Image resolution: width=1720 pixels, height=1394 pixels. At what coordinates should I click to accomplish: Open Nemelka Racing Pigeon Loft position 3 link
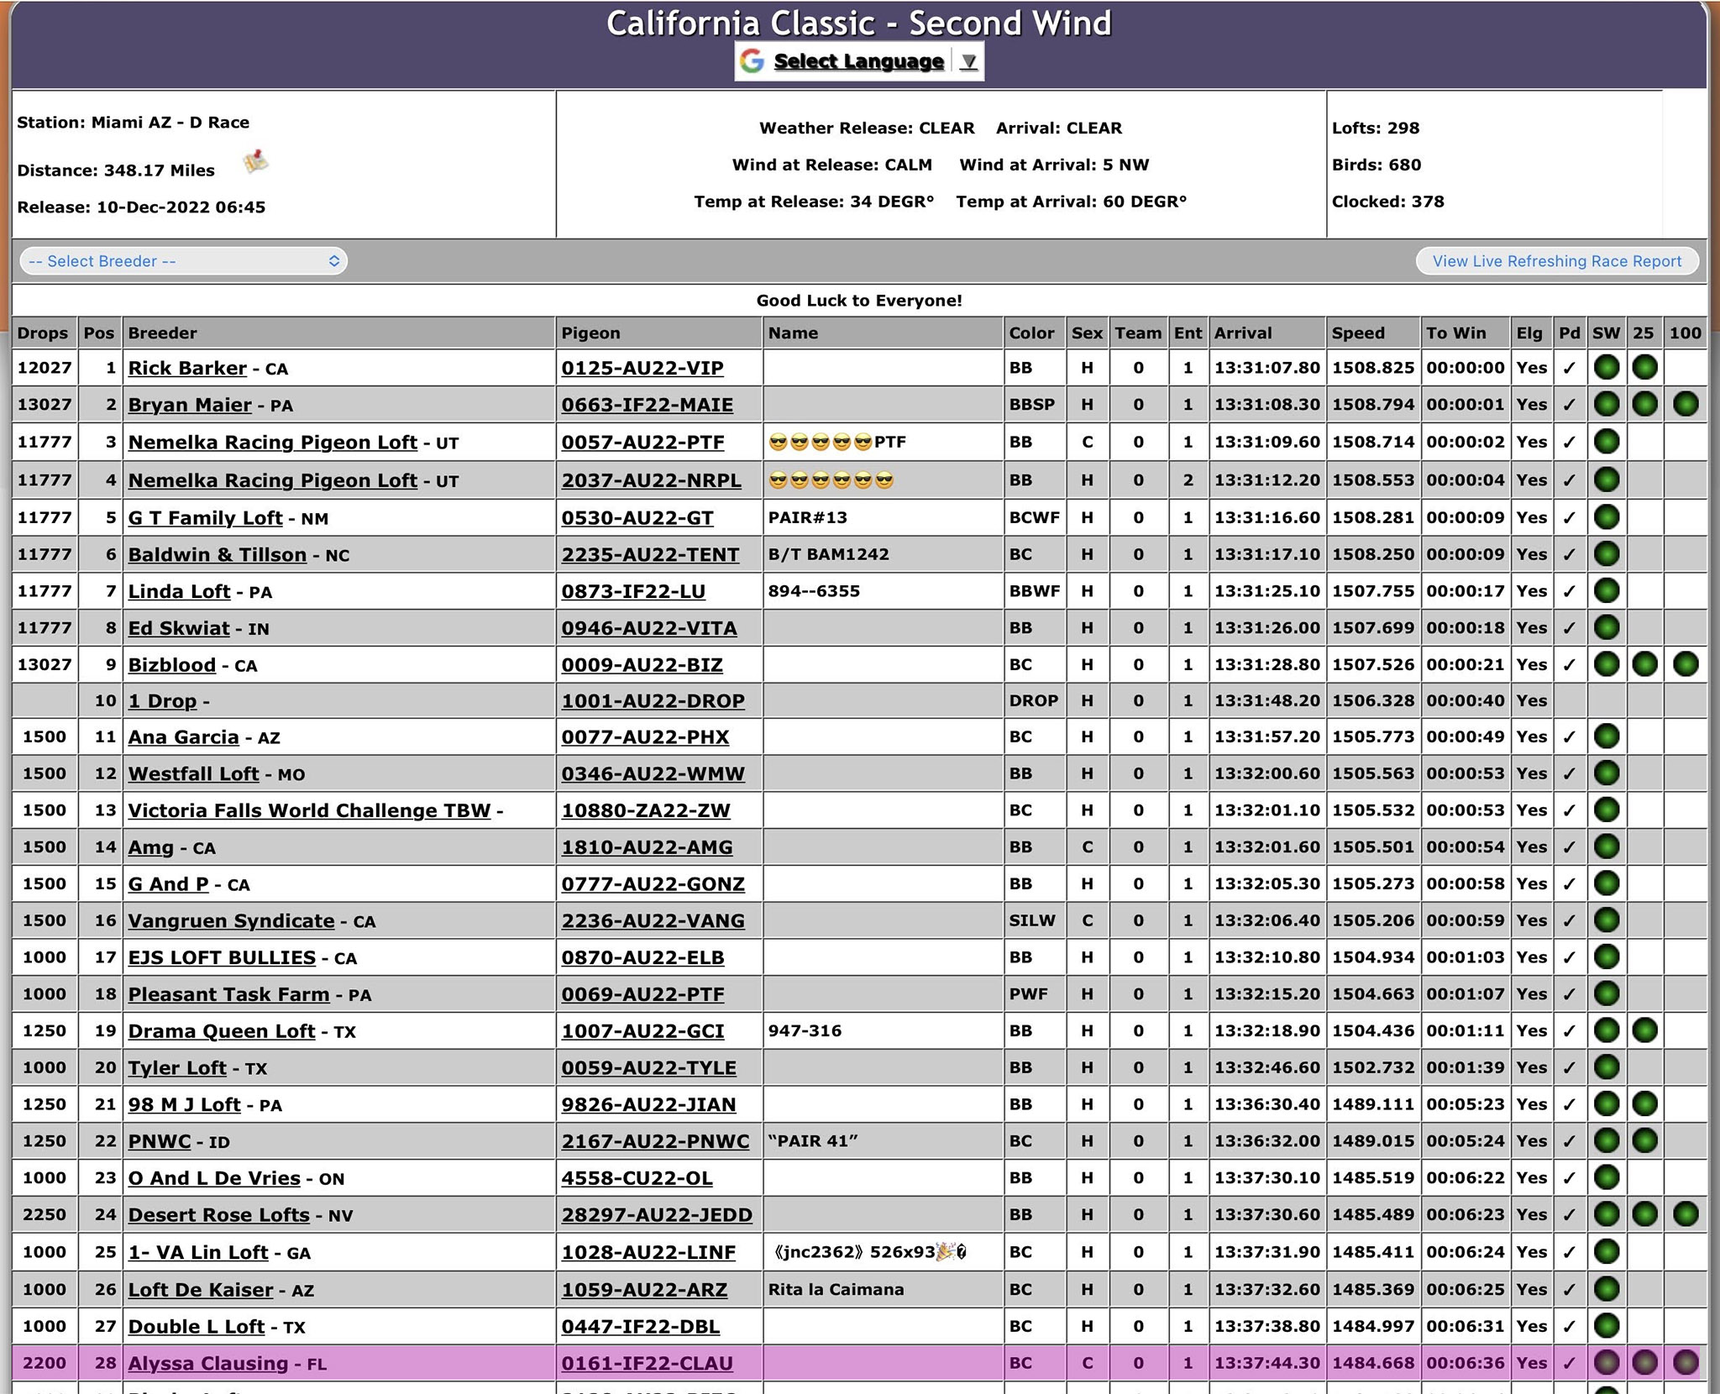pyautogui.click(x=272, y=443)
